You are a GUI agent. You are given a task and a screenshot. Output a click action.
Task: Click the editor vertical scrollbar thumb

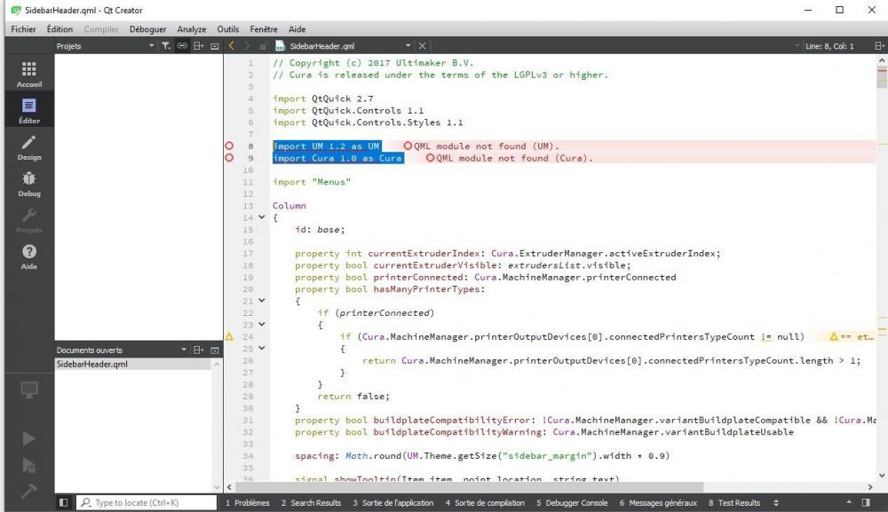pos(881,77)
